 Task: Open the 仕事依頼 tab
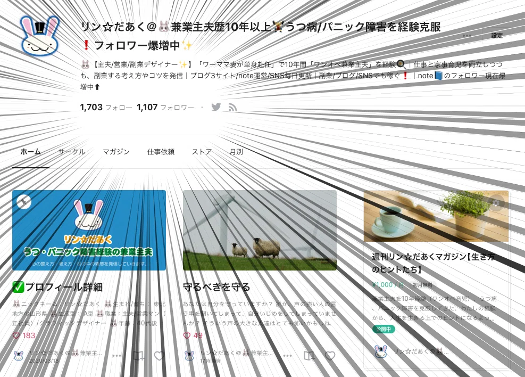pos(161,152)
